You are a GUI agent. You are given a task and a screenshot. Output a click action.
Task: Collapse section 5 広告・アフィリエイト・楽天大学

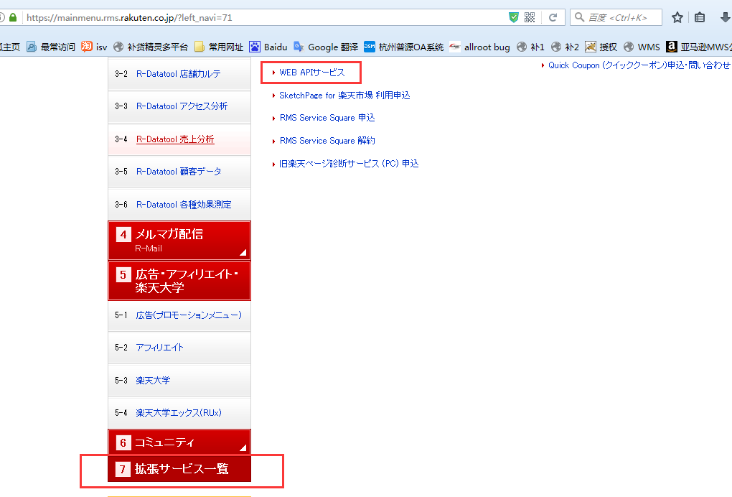pyautogui.click(x=179, y=281)
